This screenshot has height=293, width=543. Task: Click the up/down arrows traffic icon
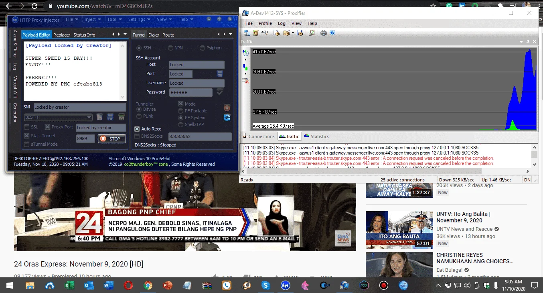point(245,67)
